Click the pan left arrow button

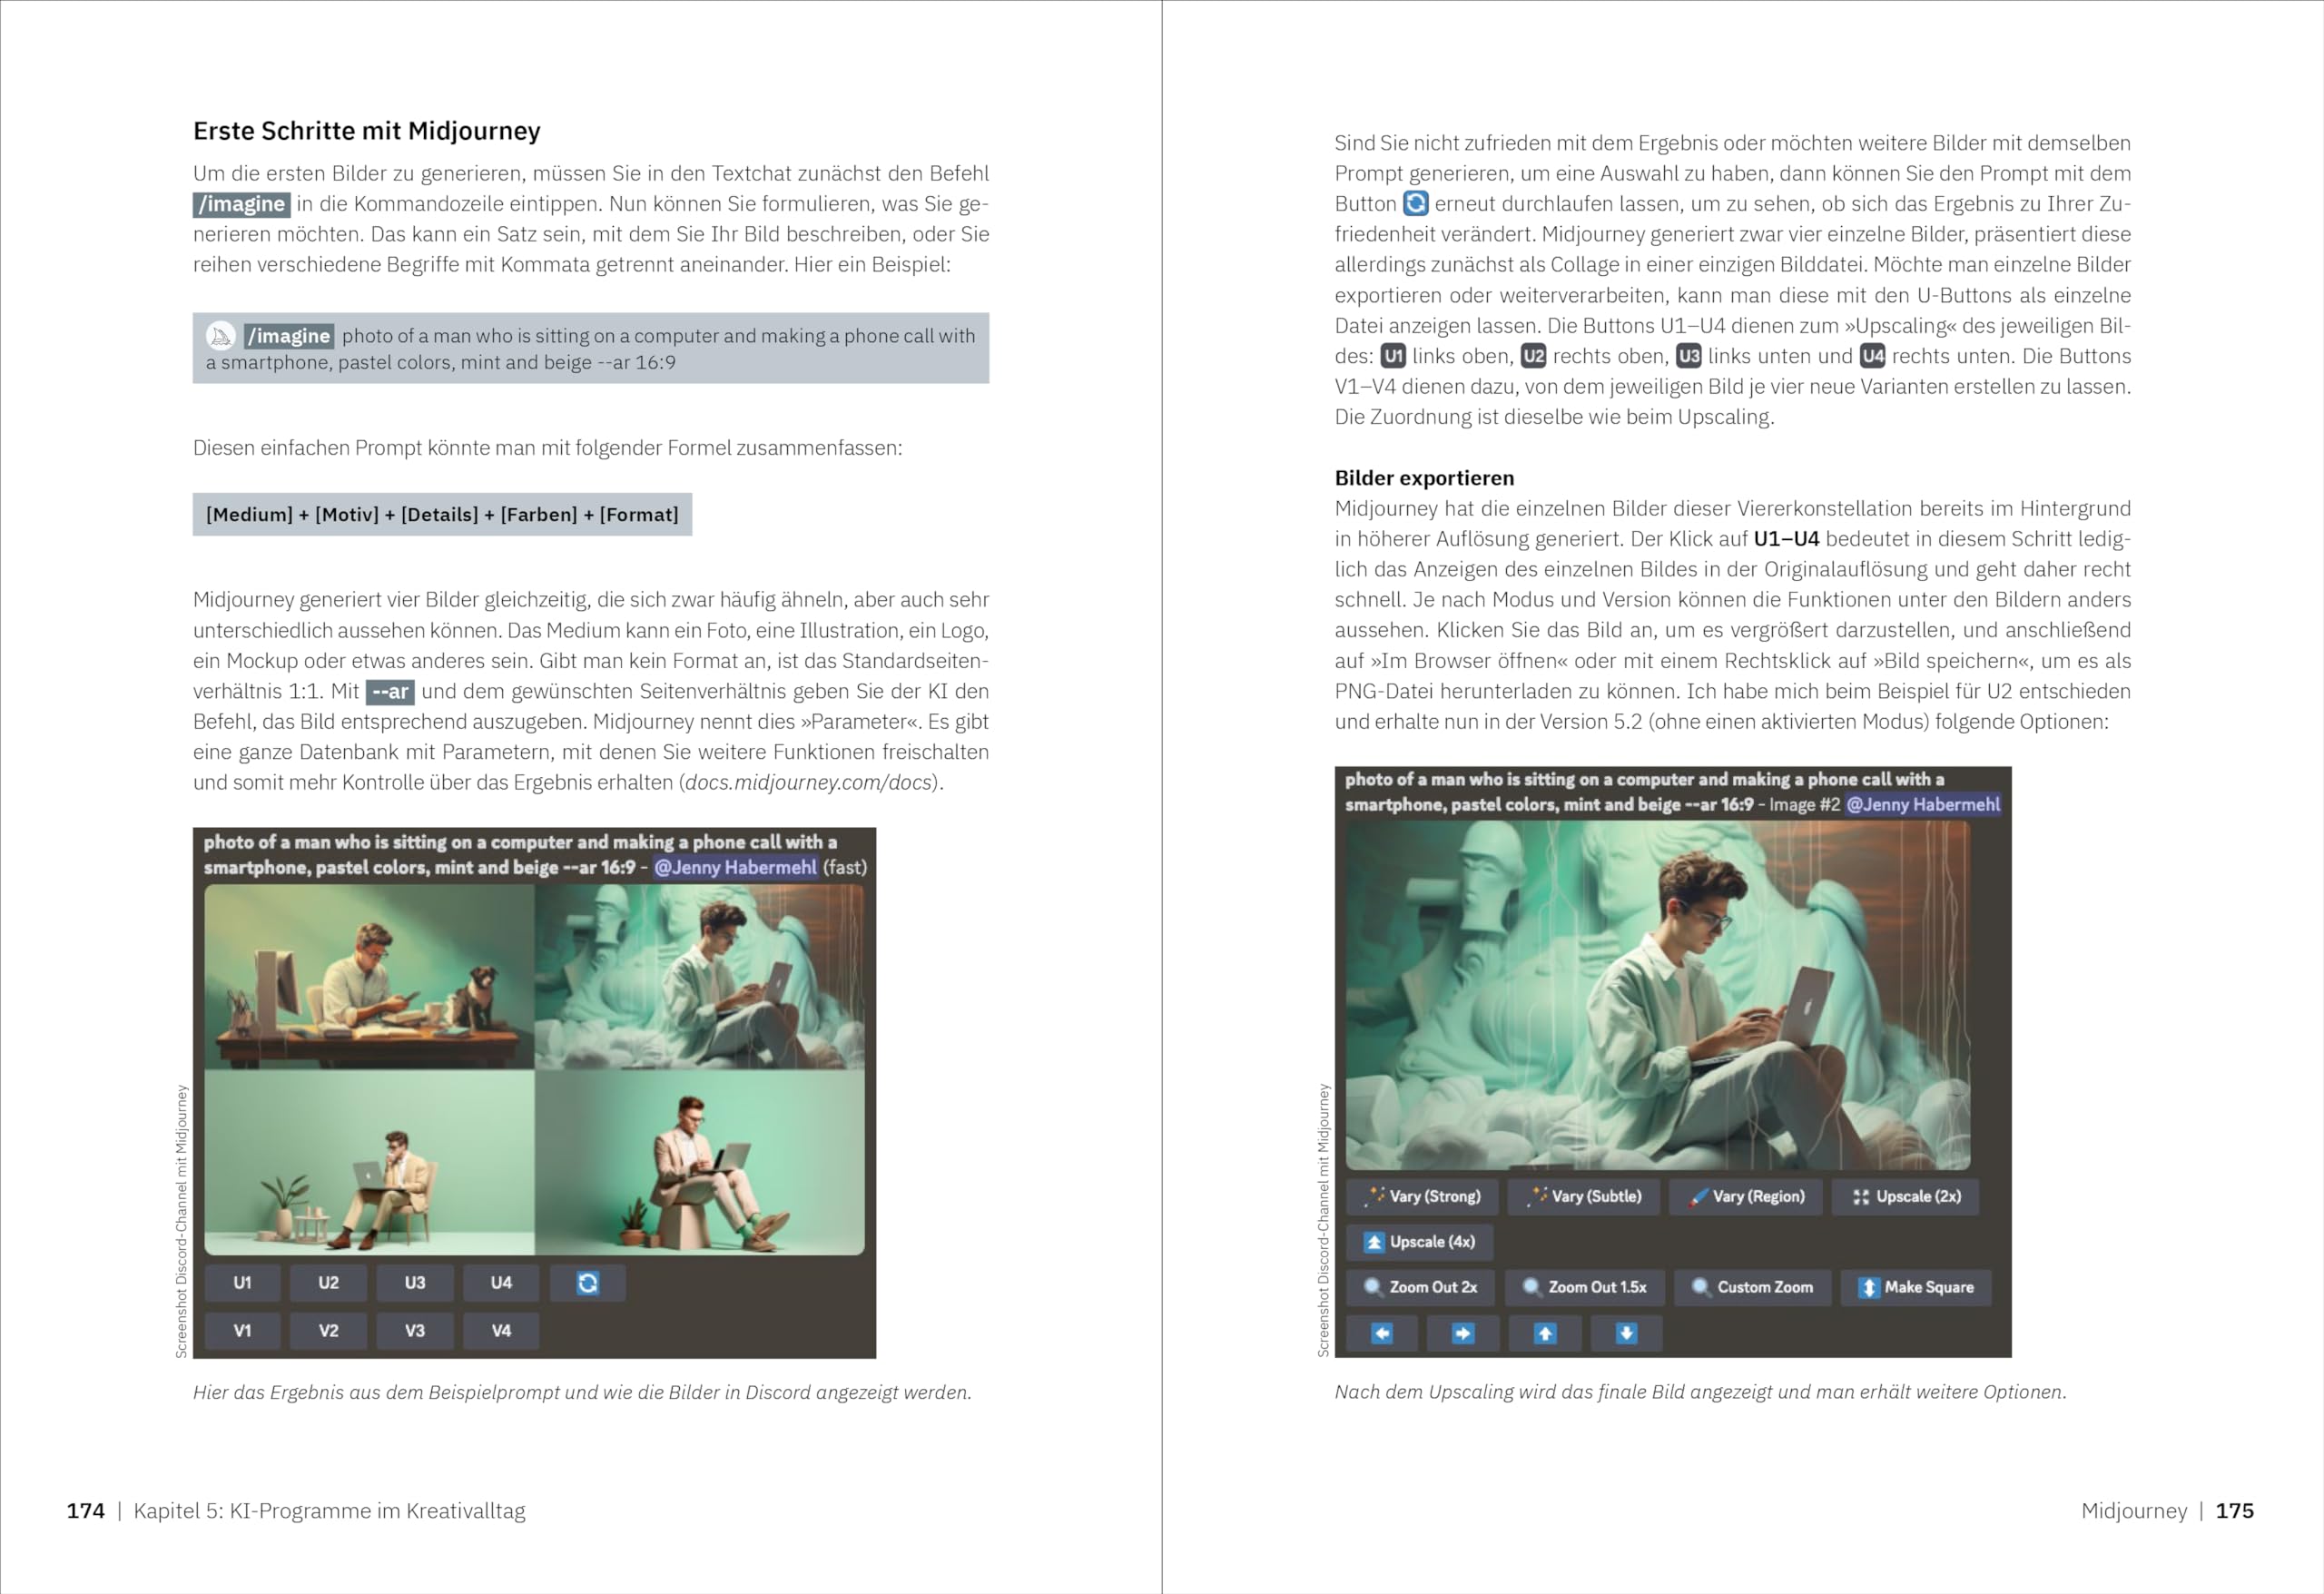tap(1382, 1333)
